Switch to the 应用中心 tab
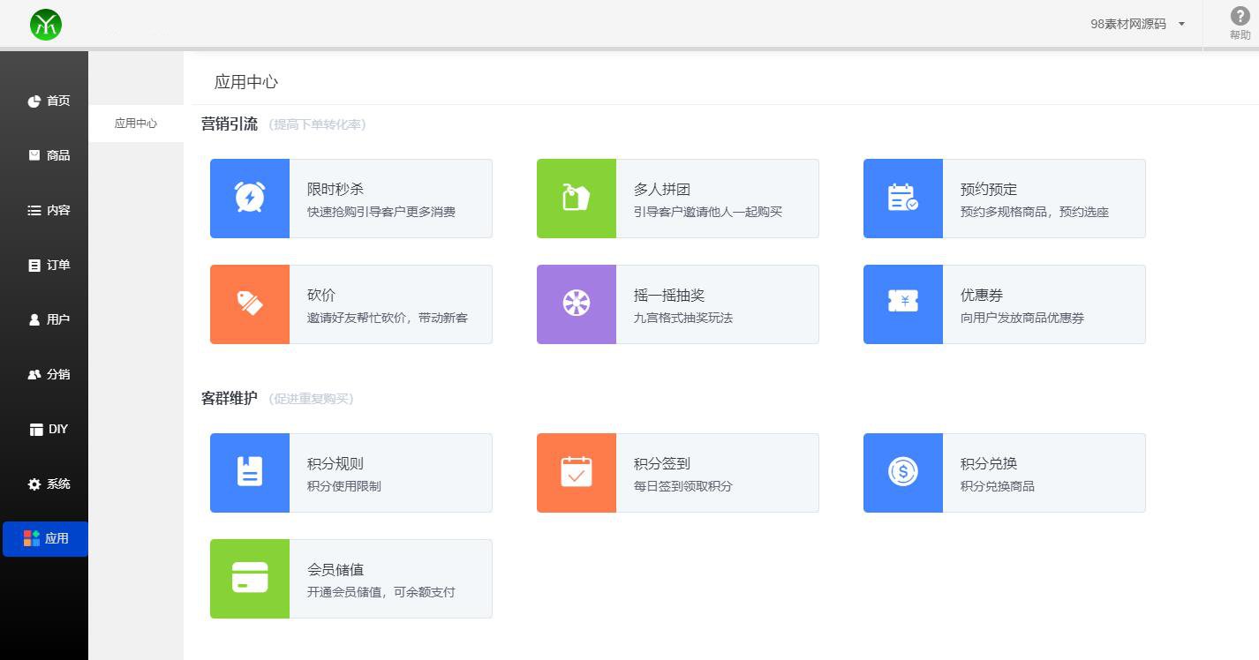1259x660 pixels. (x=136, y=123)
